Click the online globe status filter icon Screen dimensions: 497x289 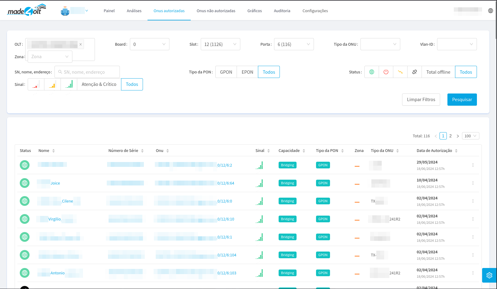point(371,72)
